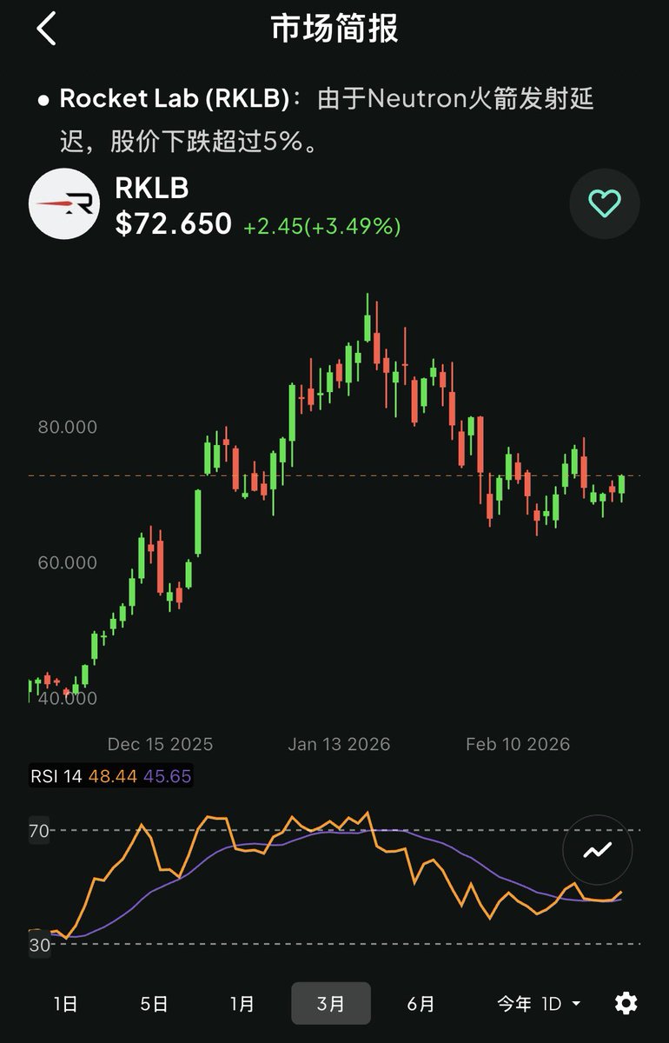Tap the RSI 14 indicator label

click(x=56, y=776)
